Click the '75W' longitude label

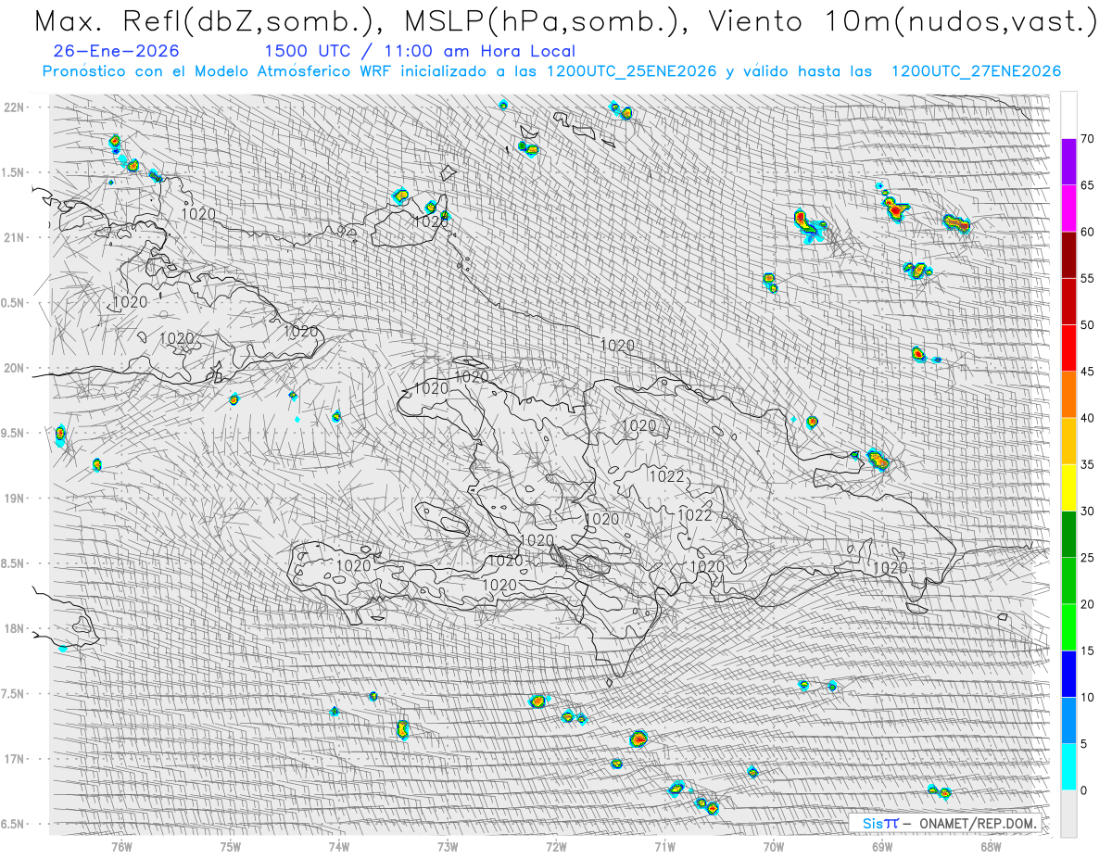[231, 847]
